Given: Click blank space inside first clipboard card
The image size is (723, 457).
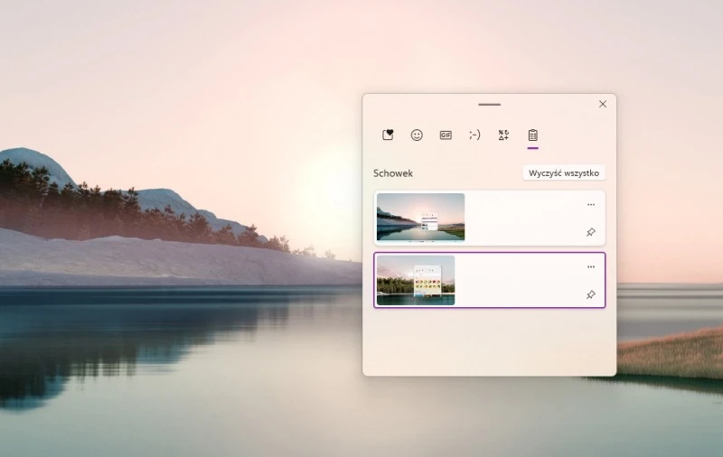Looking at the screenshot, I should [x=524, y=218].
